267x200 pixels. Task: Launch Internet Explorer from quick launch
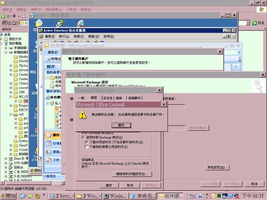coord(23,196)
